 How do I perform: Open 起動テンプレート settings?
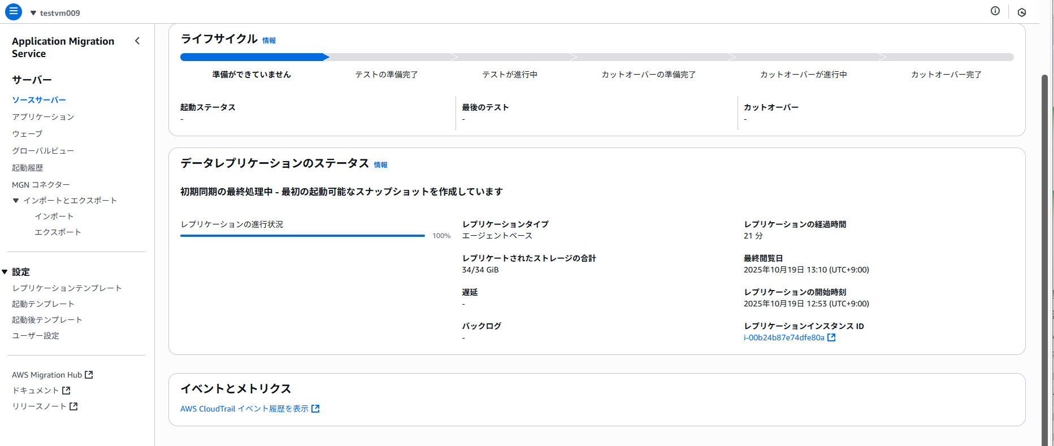coord(43,304)
